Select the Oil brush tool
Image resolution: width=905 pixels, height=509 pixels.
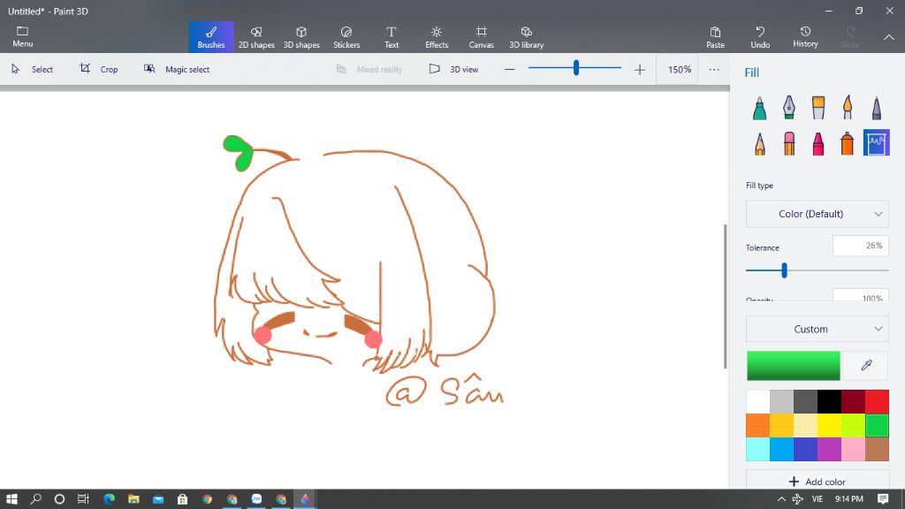tap(818, 107)
